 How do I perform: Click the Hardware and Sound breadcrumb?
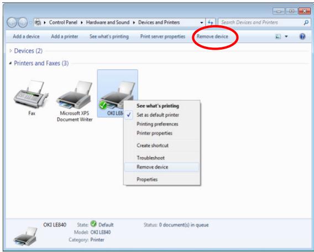coord(108,23)
